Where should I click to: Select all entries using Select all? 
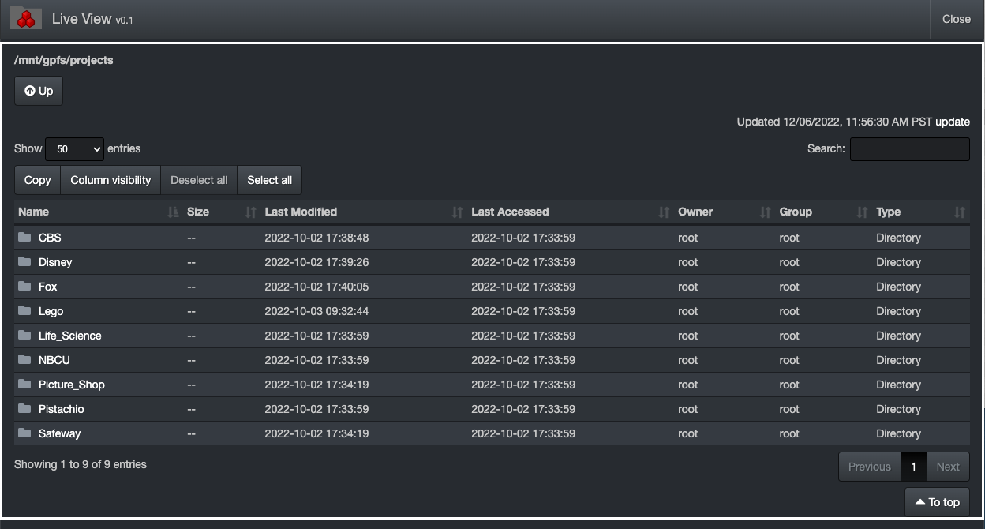point(269,179)
